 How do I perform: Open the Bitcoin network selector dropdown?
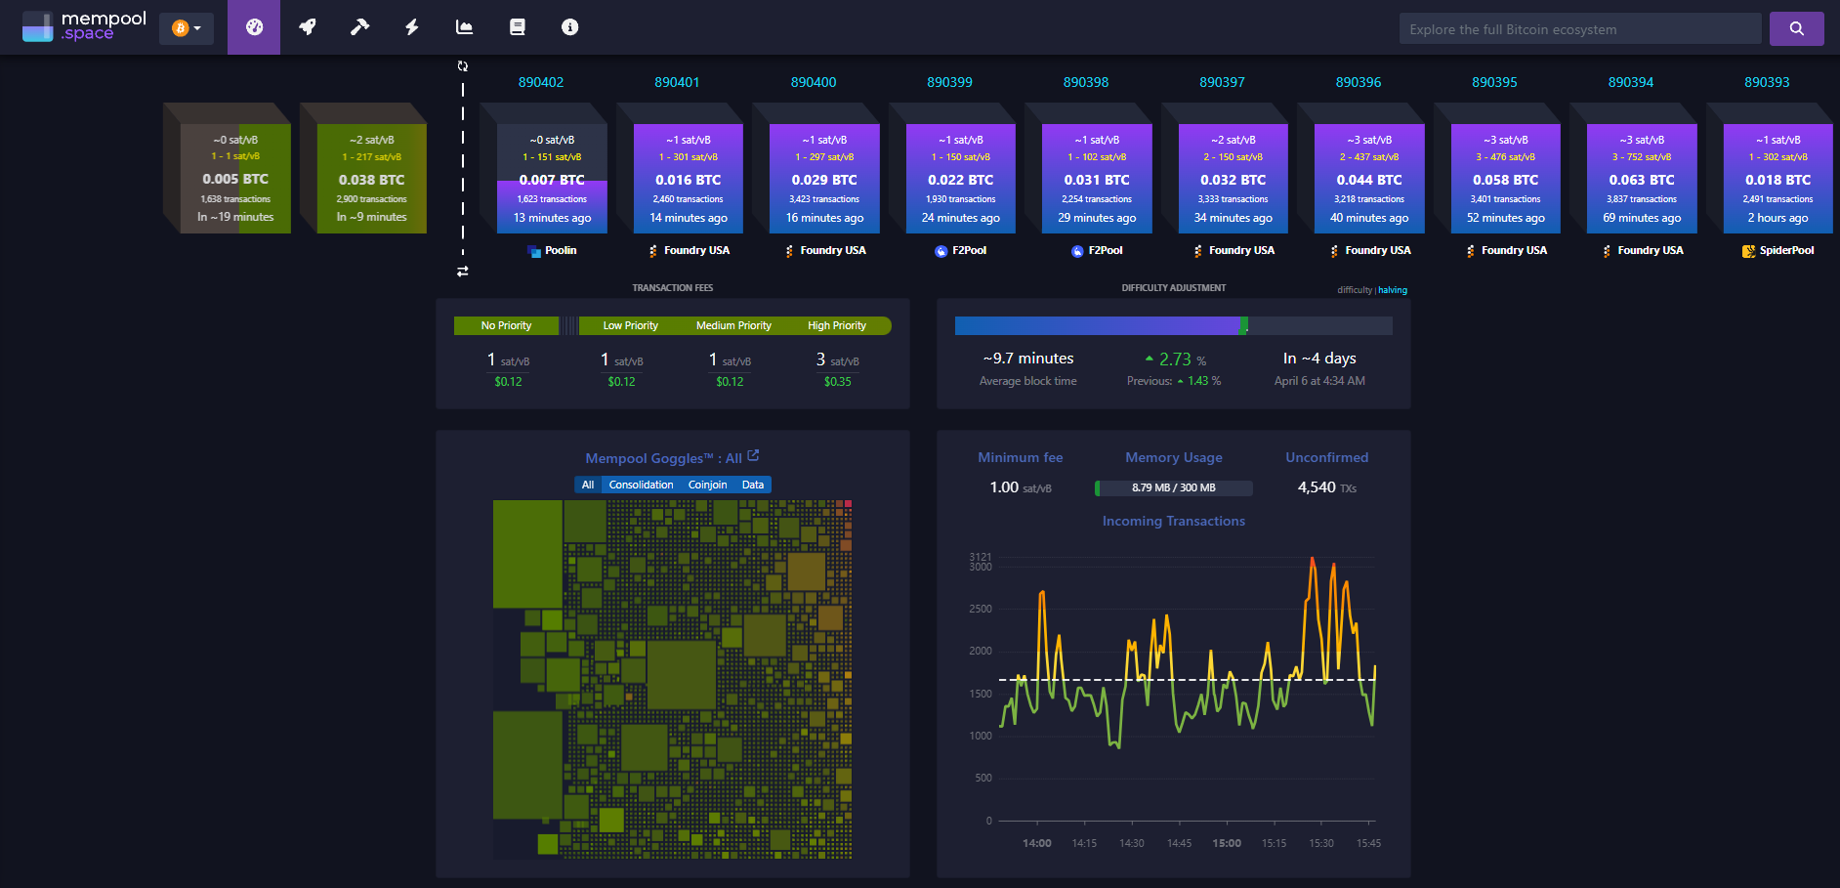tap(187, 28)
